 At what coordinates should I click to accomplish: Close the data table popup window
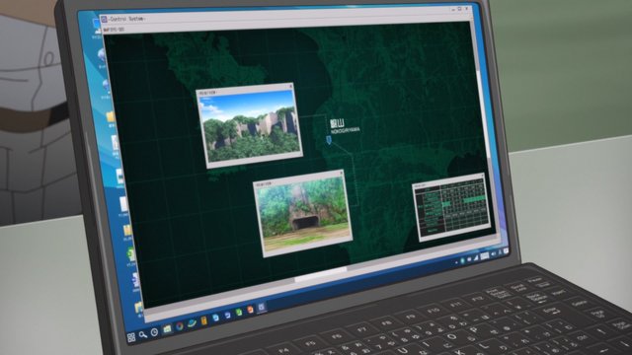tap(482, 176)
